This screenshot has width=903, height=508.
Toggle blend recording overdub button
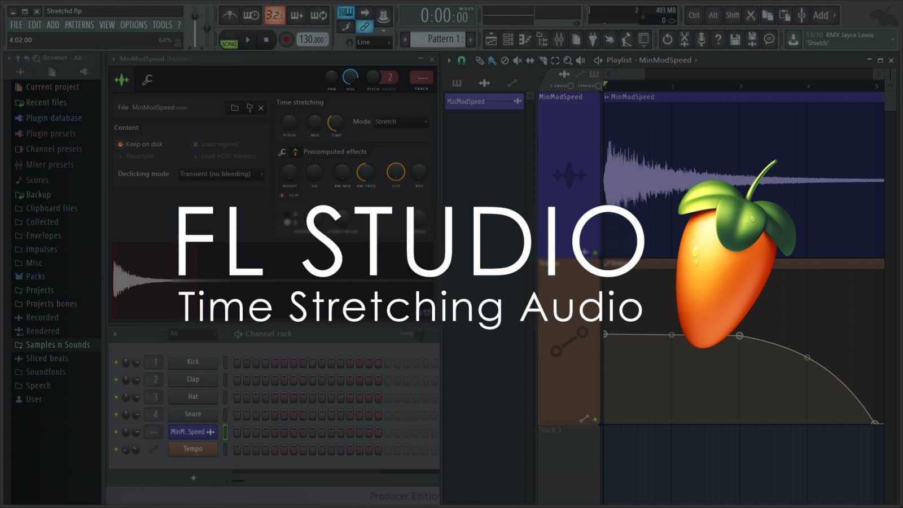click(x=296, y=15)
